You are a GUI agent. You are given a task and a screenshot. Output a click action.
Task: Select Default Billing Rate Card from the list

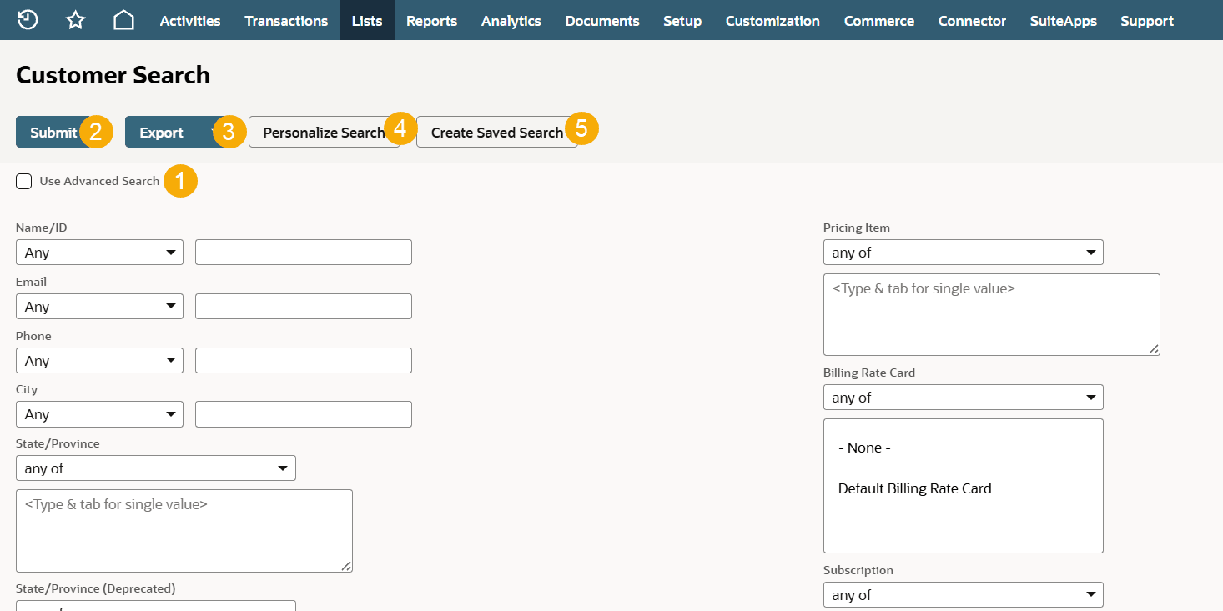pos(914,488)
